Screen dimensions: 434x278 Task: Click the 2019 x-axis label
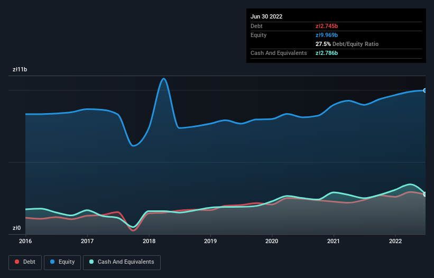click(x=210, y=241)
